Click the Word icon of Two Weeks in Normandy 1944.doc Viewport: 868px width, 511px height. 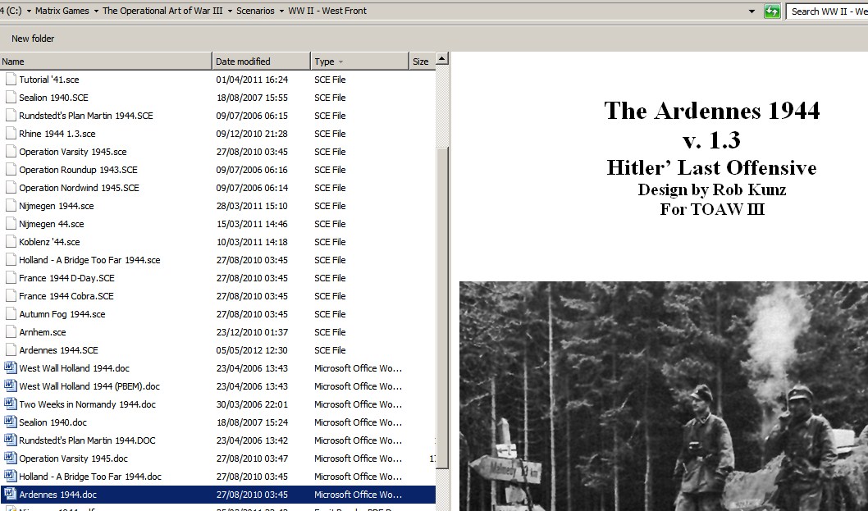[x=11, y=404]
